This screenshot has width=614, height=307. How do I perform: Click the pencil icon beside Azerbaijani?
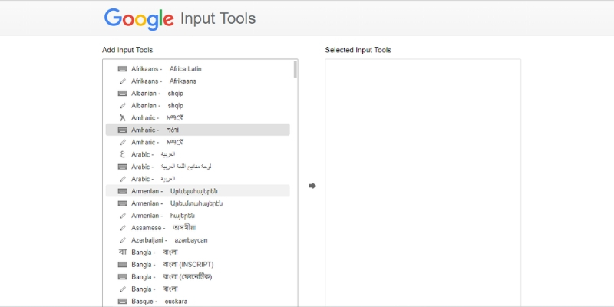(x=123, y=240)
